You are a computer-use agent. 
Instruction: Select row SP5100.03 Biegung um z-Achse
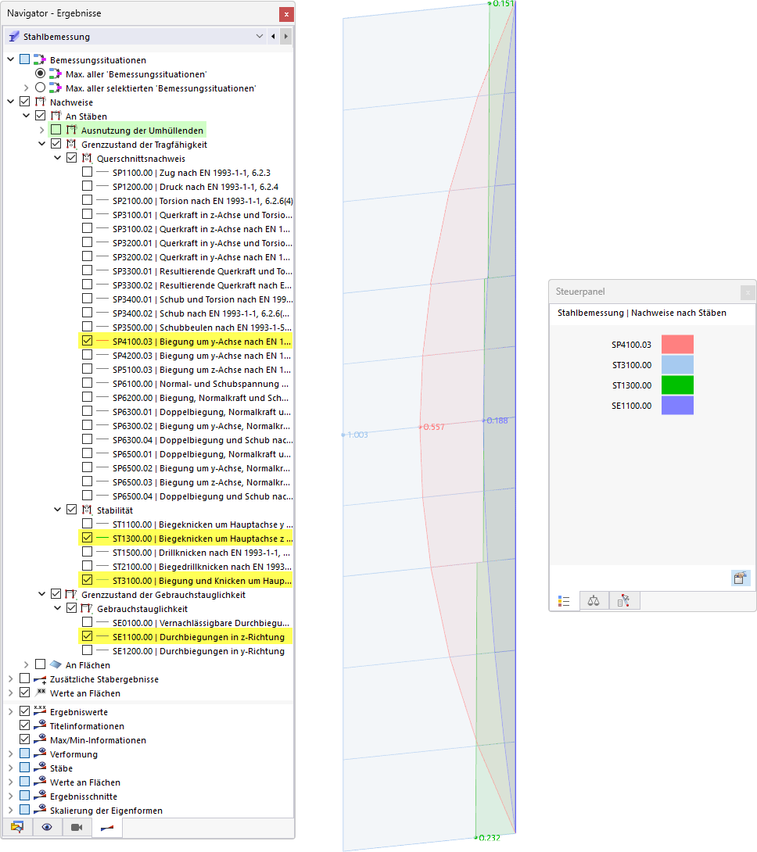[202, 370]
